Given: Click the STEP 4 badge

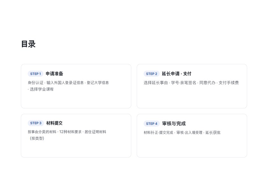Looking at the screenshot, I should [152, 124].
